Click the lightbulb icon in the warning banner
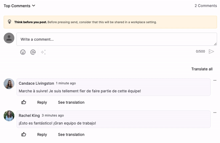Screen dimensions: 220x143 coord(10,22)
